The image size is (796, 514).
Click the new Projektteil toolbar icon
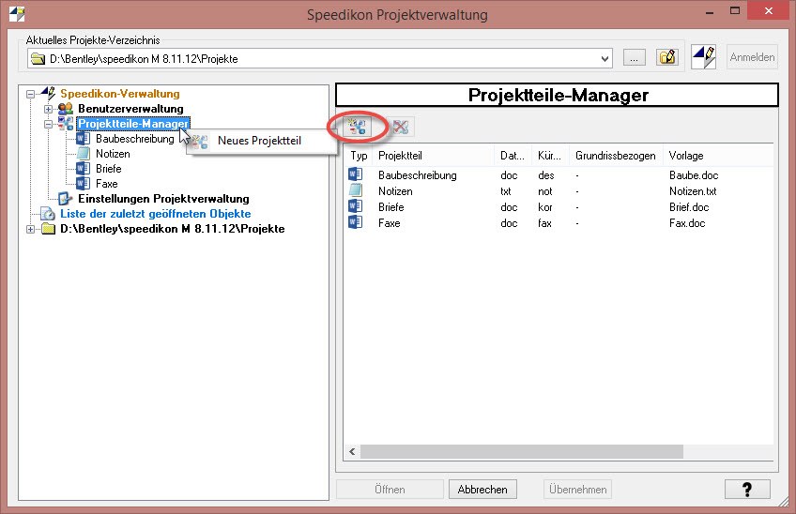358,127
